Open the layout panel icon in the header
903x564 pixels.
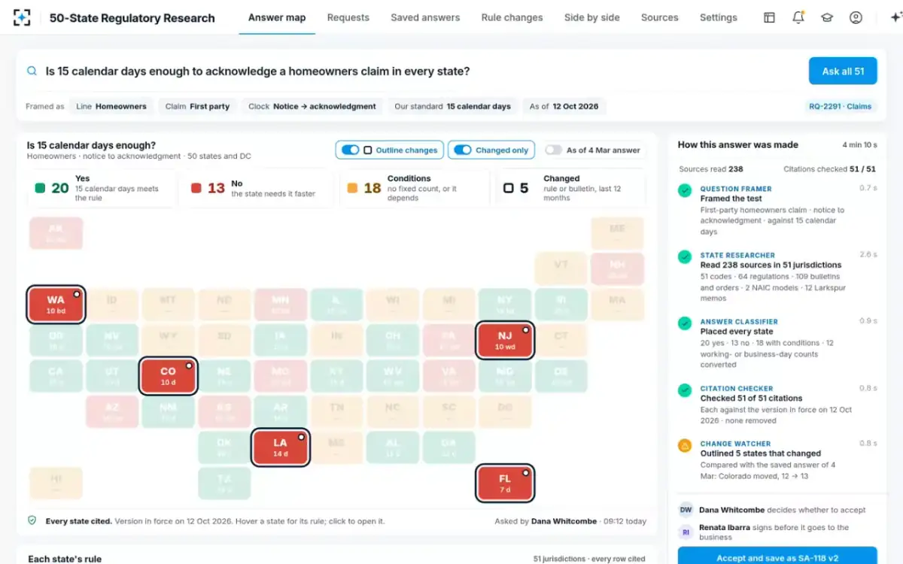pos(769,17)
